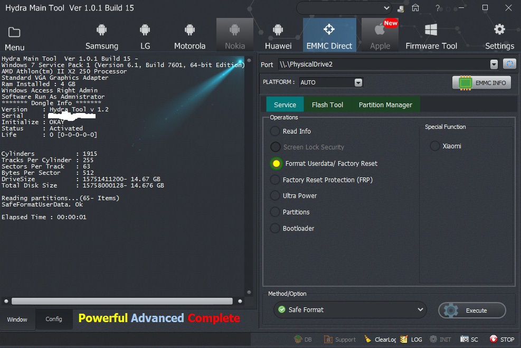Open Support in status bar
Image resolution: width=521 pixels, height=348 pixels.
tap(339, 340)
